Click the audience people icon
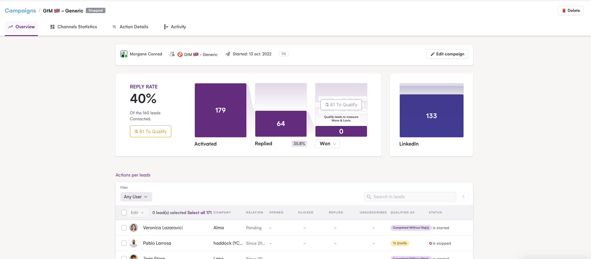The image size is (591, 259). pos(172,54)
